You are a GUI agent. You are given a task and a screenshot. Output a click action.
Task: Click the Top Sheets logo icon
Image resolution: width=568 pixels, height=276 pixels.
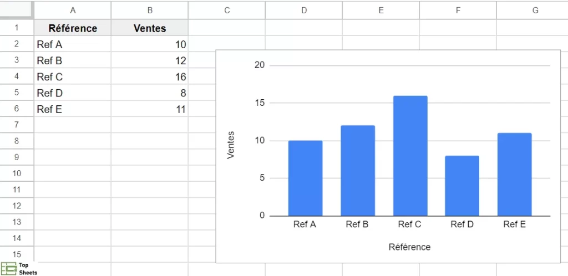click(x=8, y=269)
